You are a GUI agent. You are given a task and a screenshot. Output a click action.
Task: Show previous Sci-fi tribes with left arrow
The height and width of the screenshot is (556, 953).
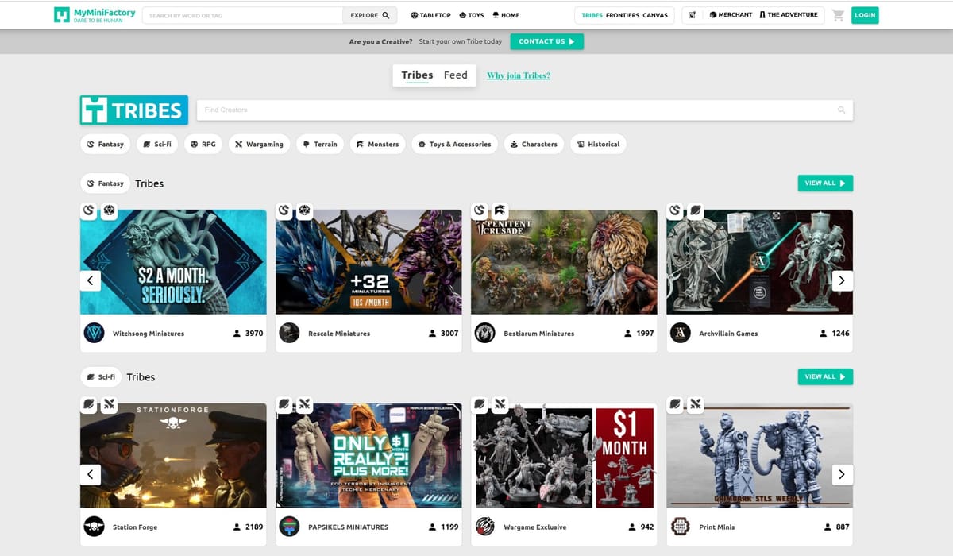pos(91,474)
